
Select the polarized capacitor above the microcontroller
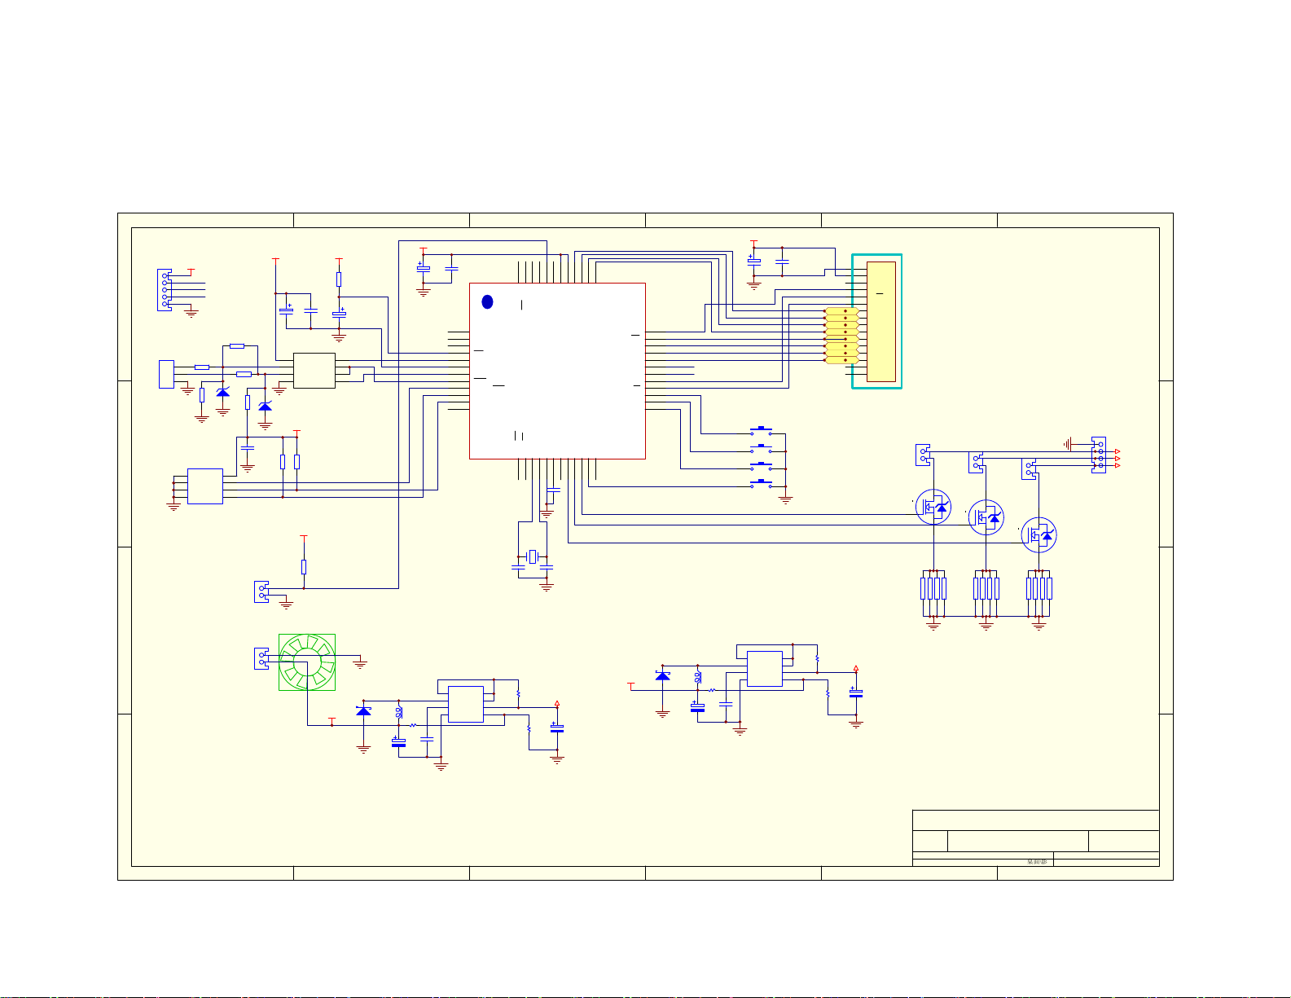[423, 268]
